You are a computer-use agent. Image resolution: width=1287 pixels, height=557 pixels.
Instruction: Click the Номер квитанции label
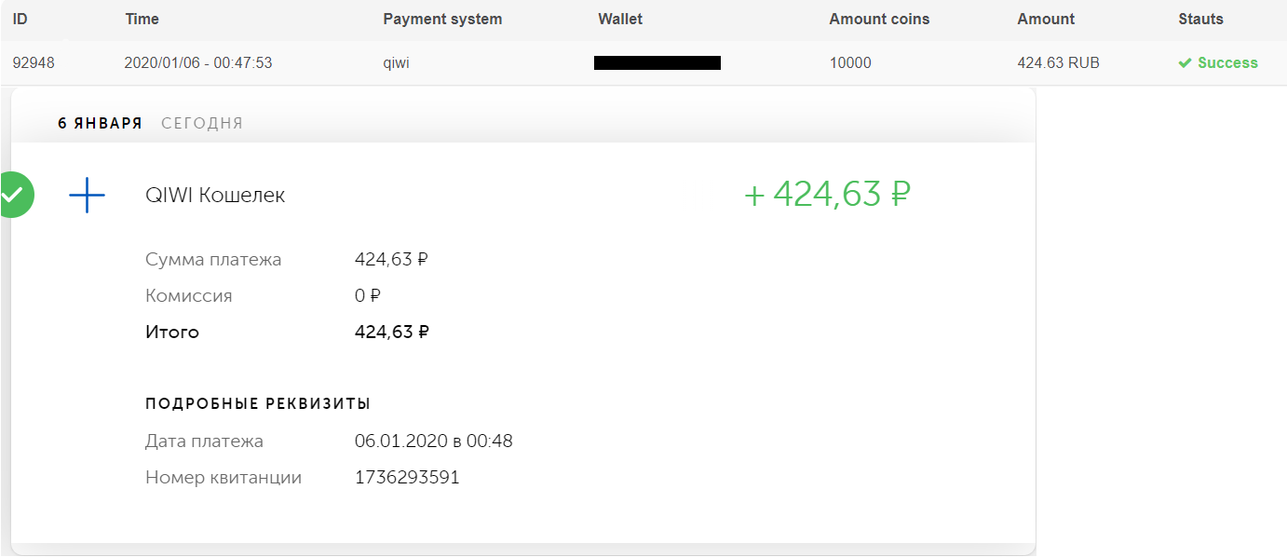(224, 478)
